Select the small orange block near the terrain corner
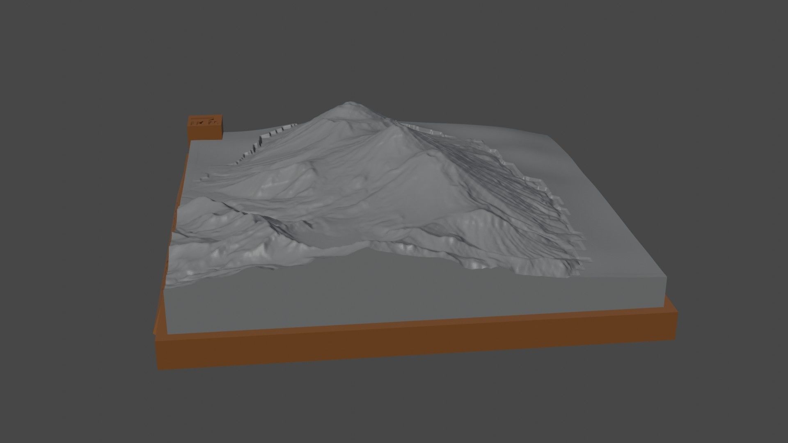 coord(205,129)
